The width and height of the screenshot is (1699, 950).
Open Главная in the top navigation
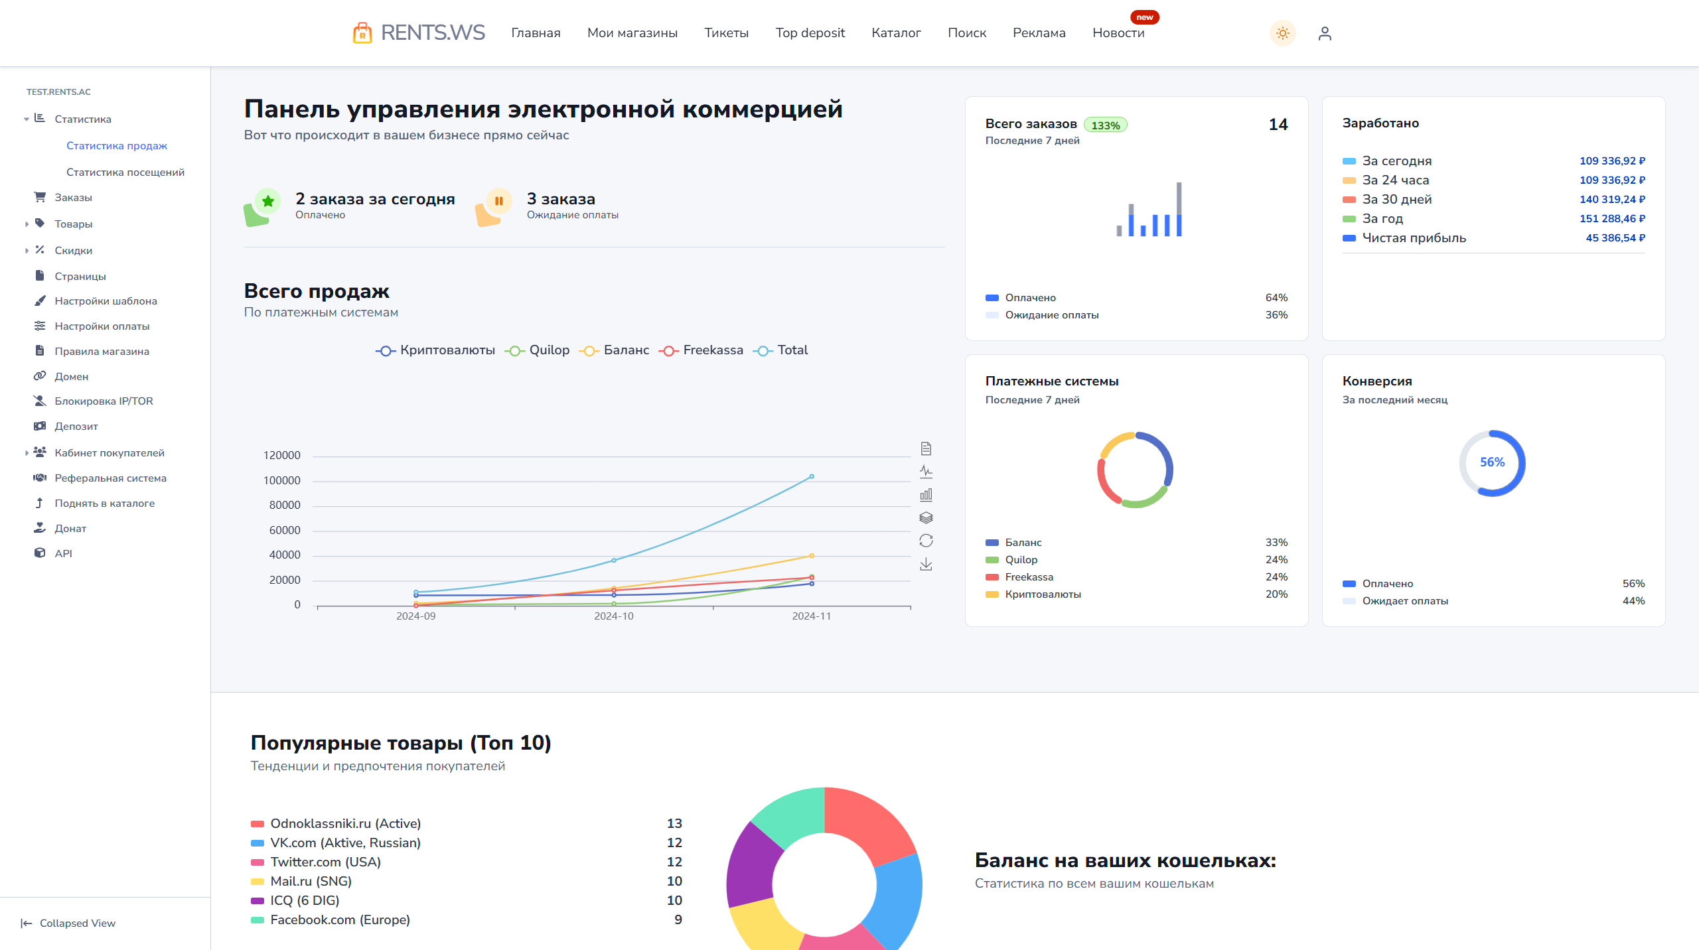pos(536,33)
